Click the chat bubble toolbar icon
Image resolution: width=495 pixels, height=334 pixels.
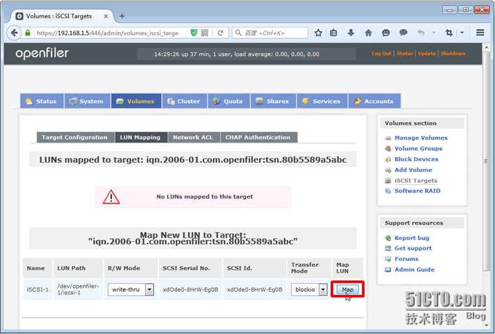(x=403, y=33)
